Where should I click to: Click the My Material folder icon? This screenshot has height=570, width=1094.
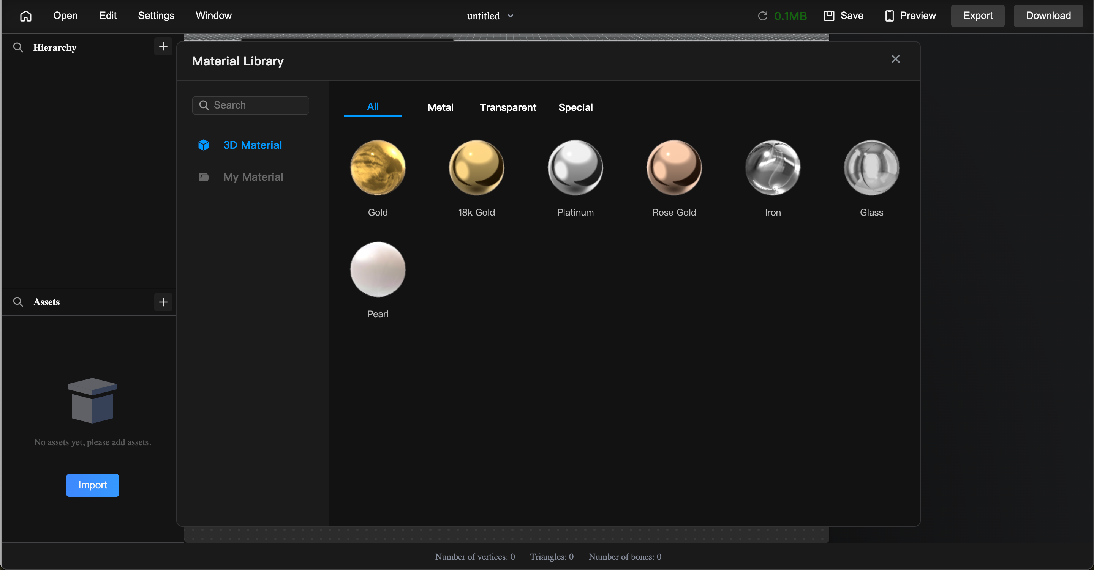tap(204, 177)
